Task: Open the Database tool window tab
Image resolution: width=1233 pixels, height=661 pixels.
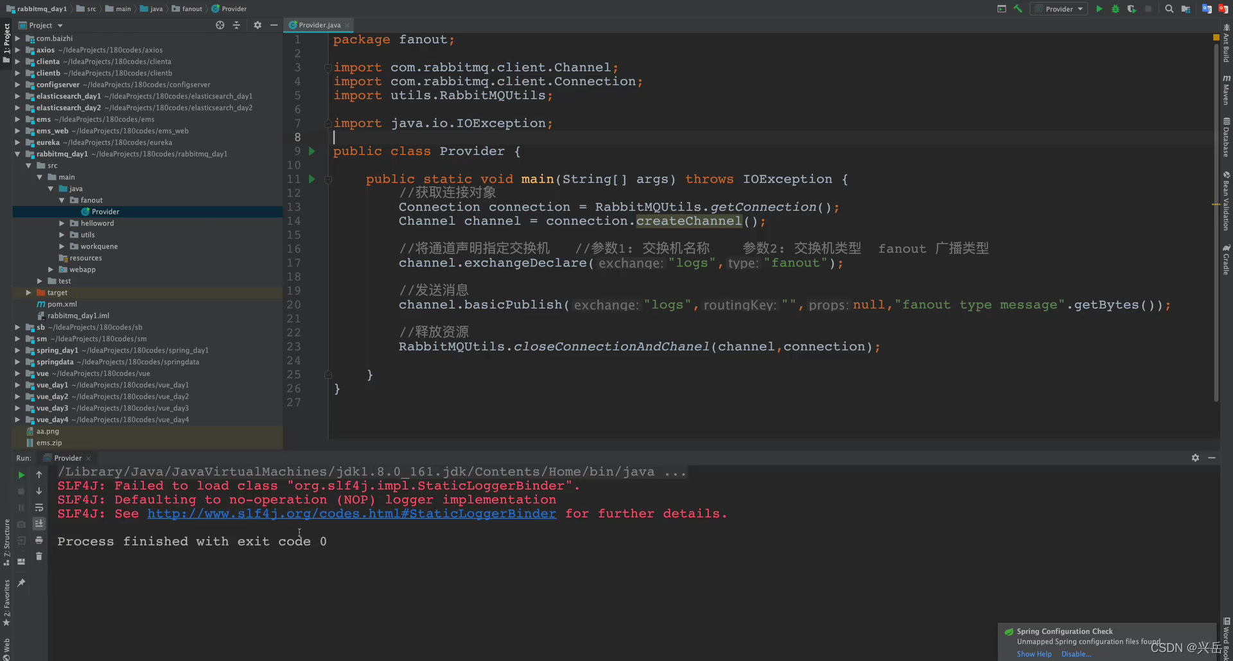Action: (x=1226, y=137)
